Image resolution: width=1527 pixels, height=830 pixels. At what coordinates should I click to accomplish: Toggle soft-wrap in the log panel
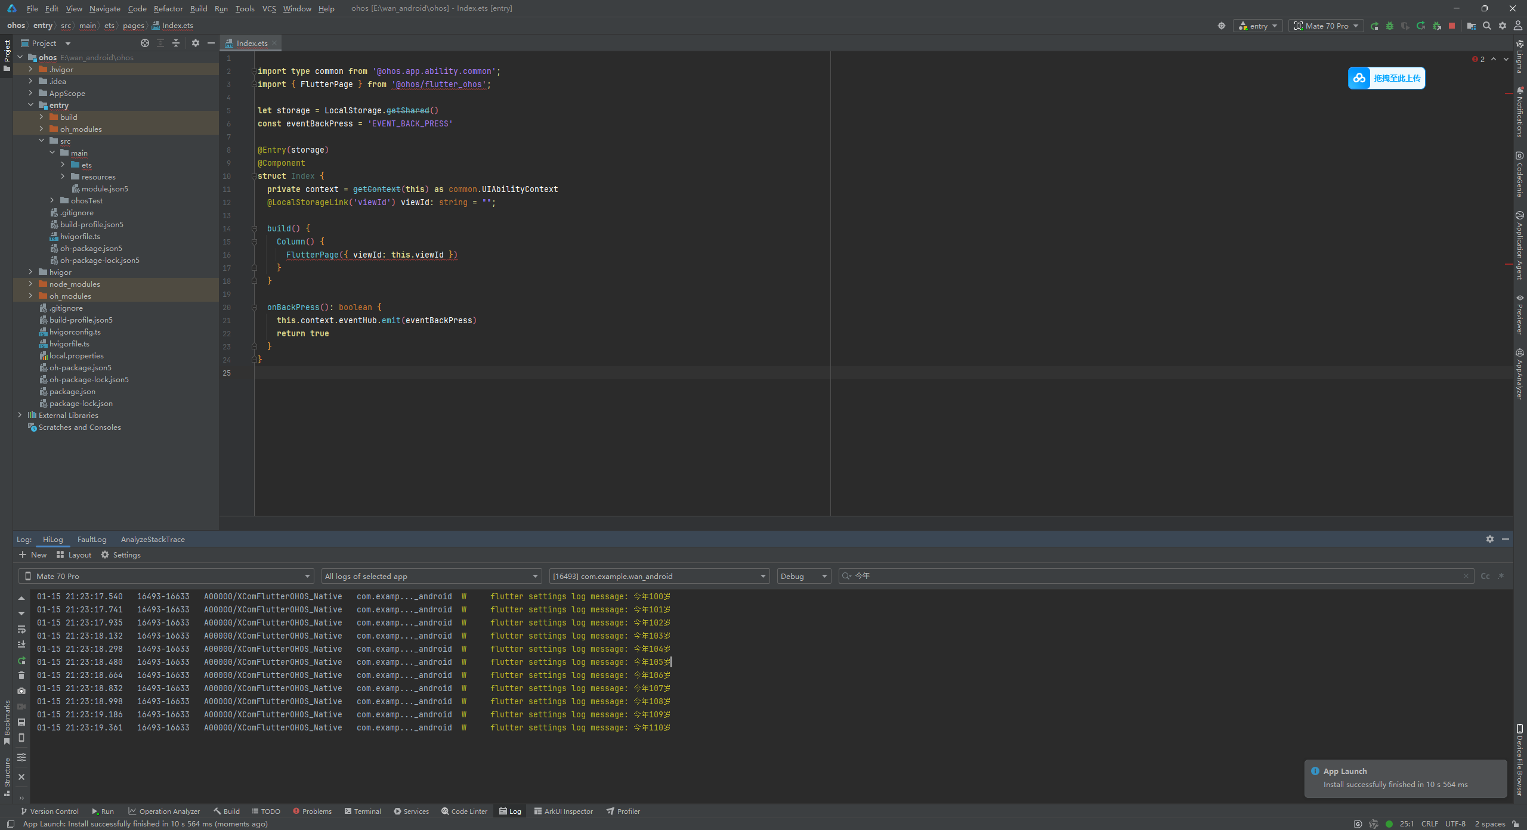21,629
